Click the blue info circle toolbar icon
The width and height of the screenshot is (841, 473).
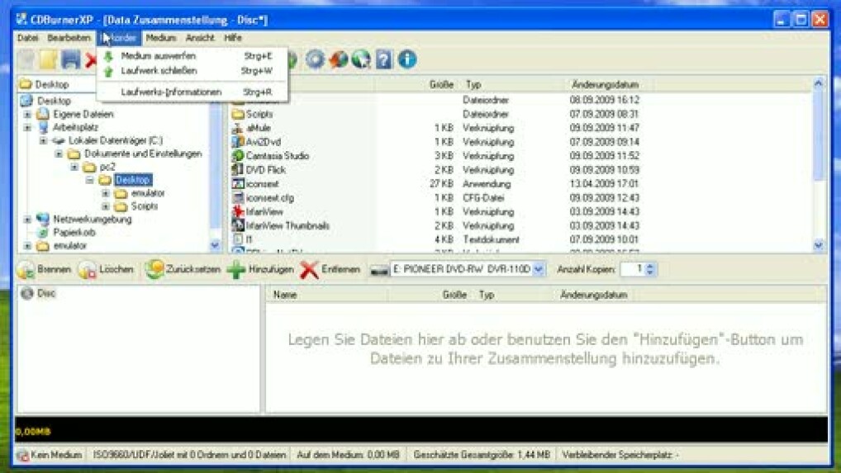(x=407, y=59)
